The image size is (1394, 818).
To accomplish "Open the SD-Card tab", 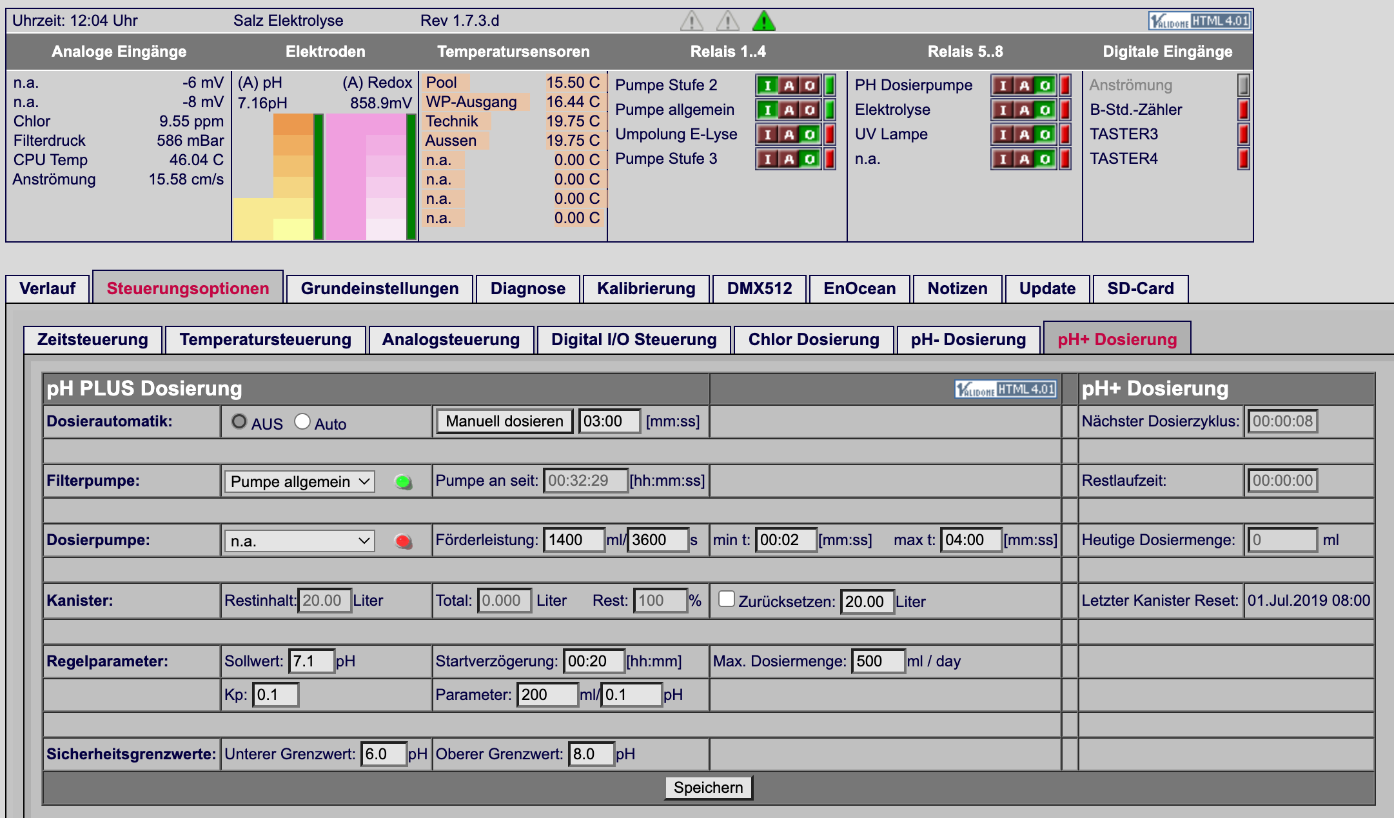I will (x=1141, y=288).
